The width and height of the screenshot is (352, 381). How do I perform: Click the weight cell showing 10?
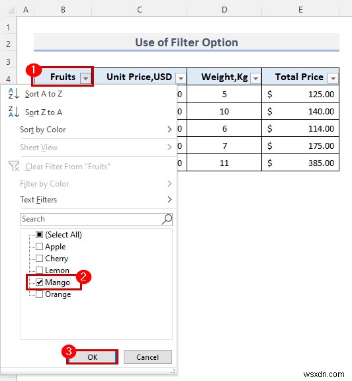click(x=224, y=111)
